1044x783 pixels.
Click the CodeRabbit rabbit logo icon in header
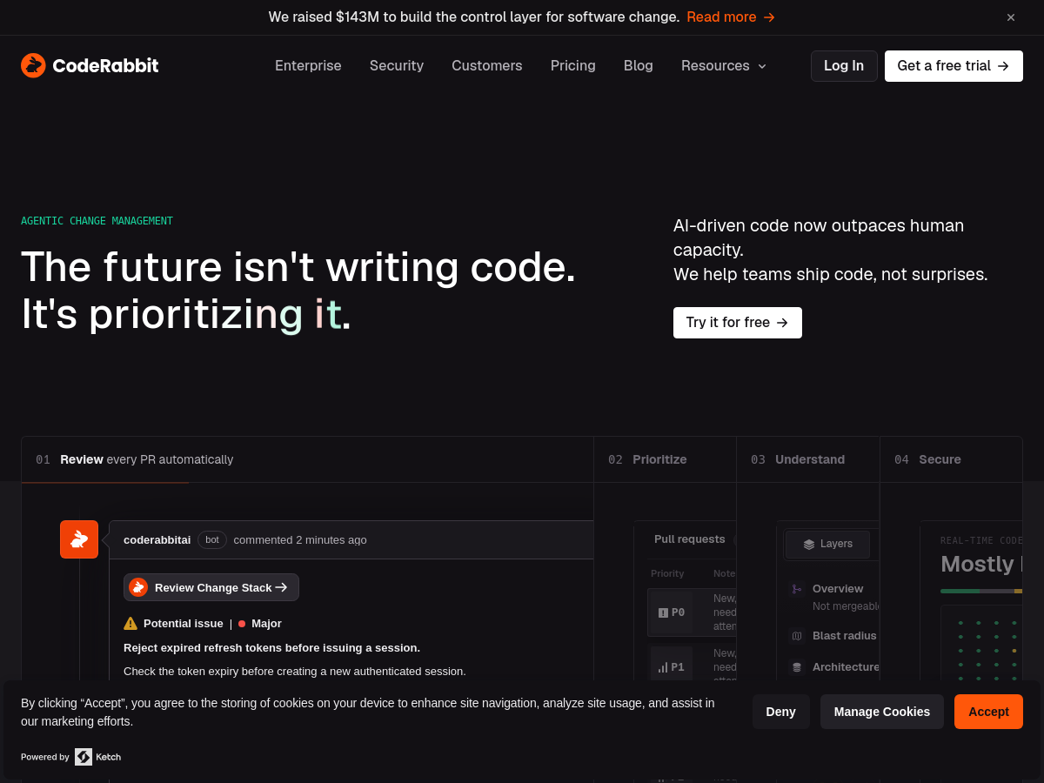coord(33,65)
